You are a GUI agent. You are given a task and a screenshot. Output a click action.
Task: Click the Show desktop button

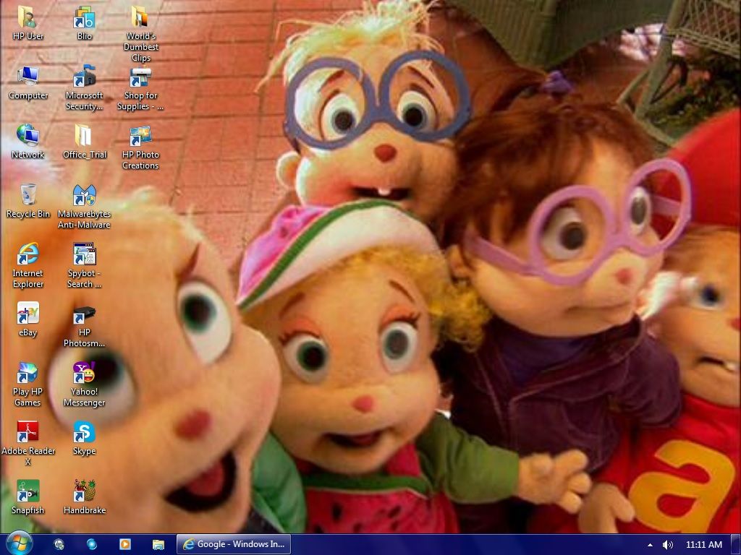point(736,544)
